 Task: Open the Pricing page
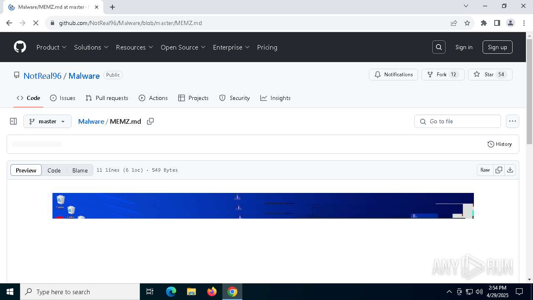[x=267, y=47]
